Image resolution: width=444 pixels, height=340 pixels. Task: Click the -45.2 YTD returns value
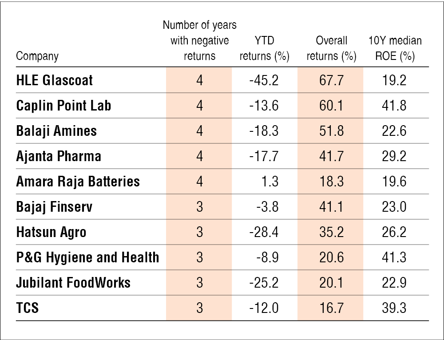264,80
